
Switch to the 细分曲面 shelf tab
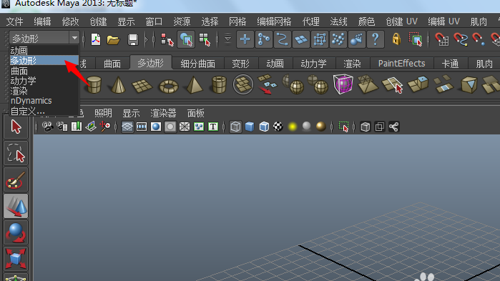click(x=198, y=64)
